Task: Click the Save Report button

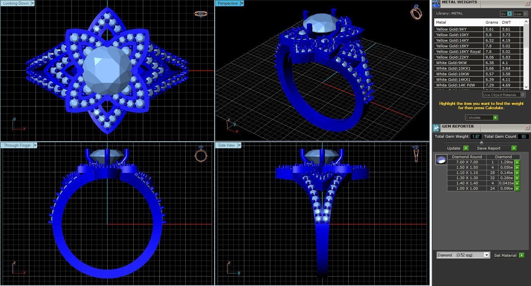Action: coord(496,148)
